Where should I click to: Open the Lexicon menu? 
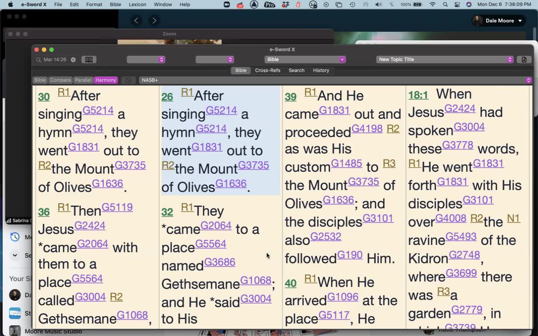pyautogui.click(x=137, y=4)
